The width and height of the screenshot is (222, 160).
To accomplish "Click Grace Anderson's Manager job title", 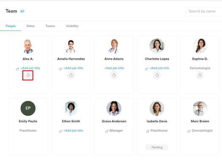I will [x=116, y=130].
